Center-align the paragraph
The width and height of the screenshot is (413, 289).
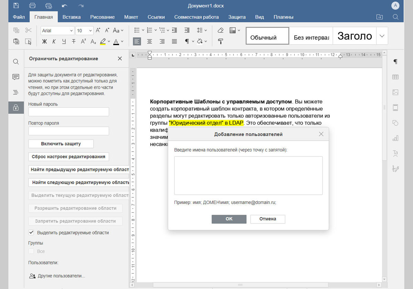(x=150, y=42)
